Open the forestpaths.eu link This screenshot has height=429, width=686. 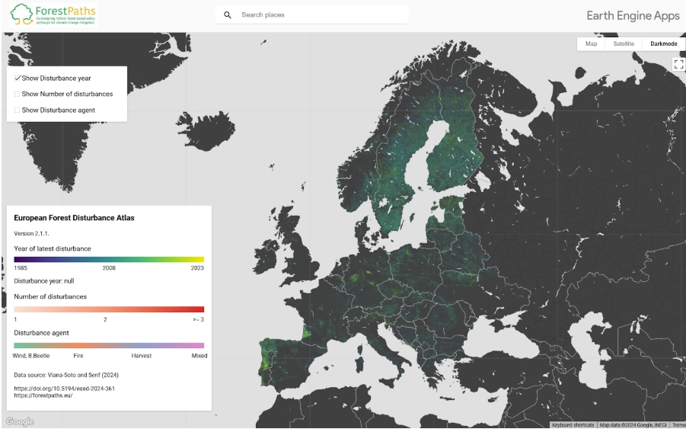pyautogui.click(x=43, y=395)
